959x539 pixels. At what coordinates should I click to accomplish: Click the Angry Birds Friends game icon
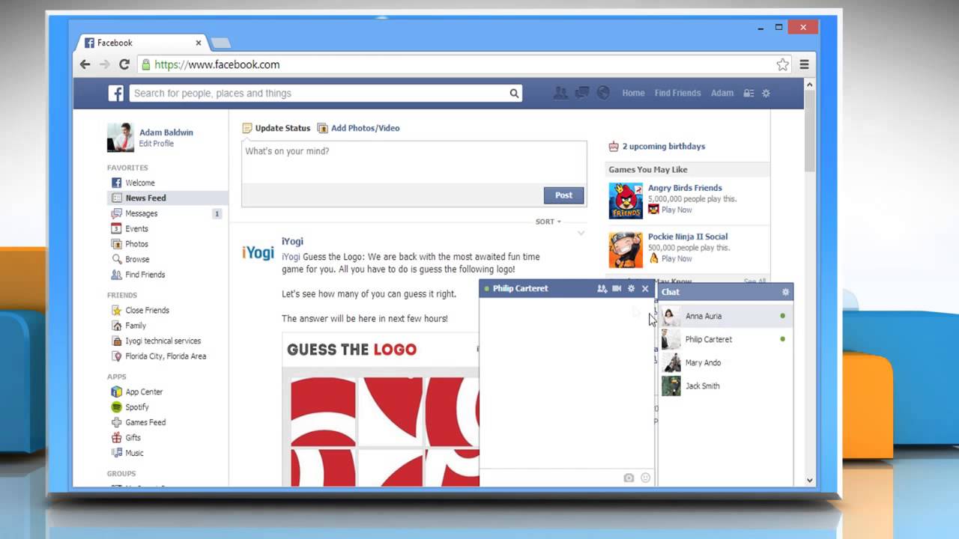tap(626, 201)
